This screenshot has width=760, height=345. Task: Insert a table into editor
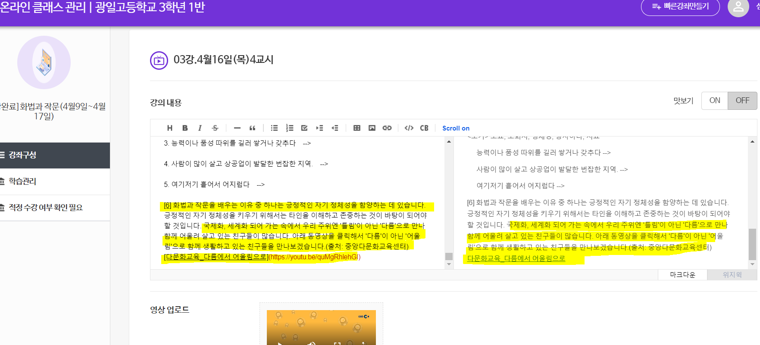click(x=357, y=128)
